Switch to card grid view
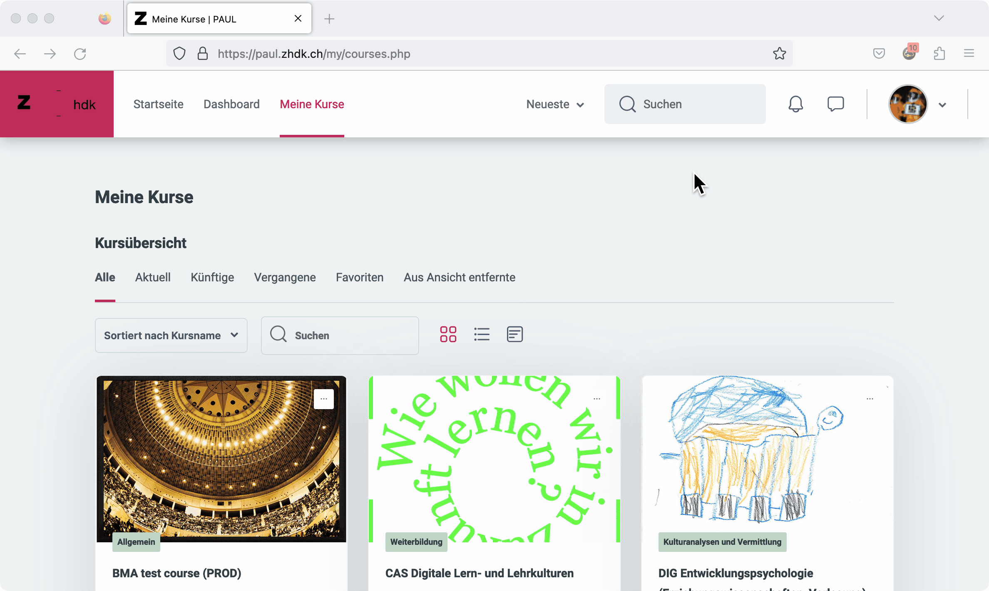989x591 pixels. [448, 334]
